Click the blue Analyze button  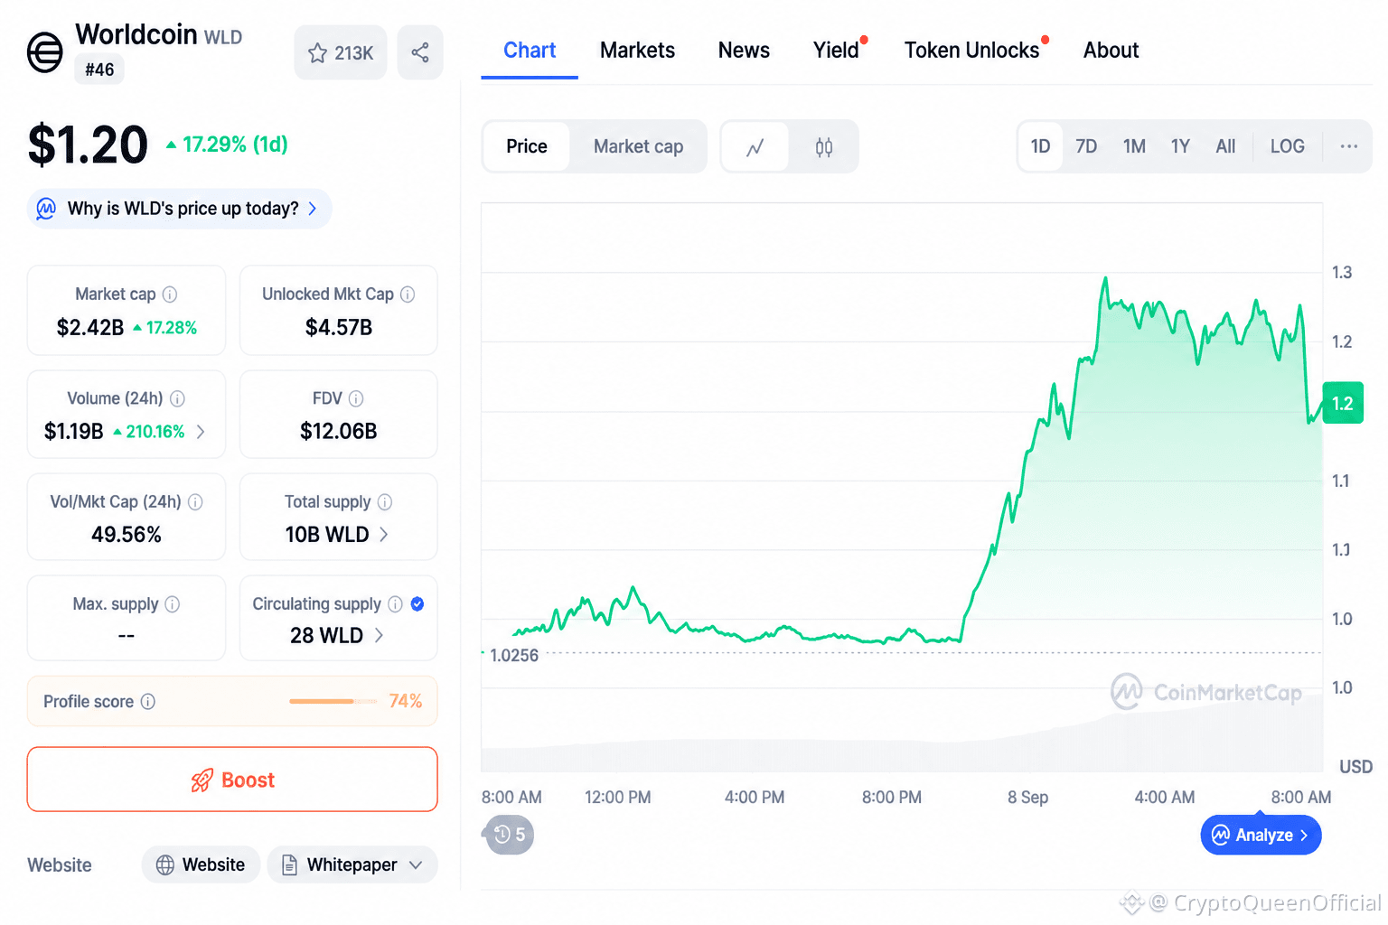pyautogui.click(x=1261, y=835)
